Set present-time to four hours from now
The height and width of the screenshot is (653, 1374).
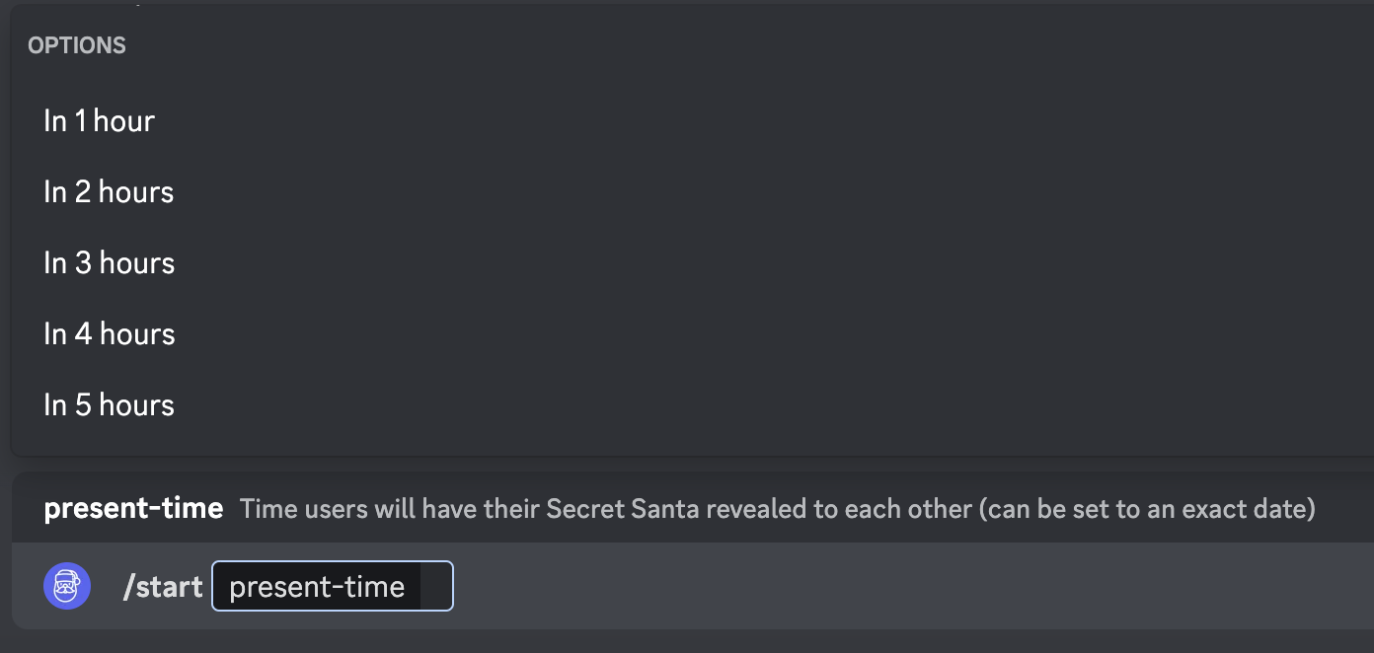point(109,333)
